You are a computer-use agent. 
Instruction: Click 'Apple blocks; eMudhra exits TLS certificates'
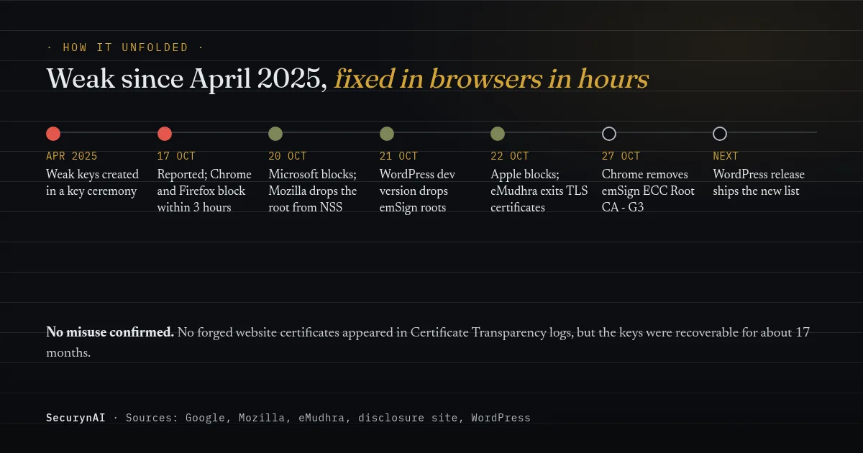pyautogui.click(x=539, y=191)
